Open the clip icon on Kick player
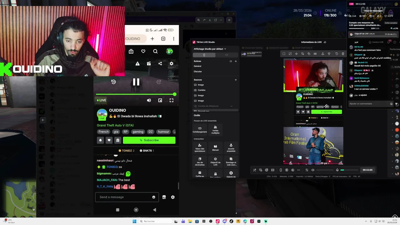This screenshot has width=400, height=225. coord(149,63)
